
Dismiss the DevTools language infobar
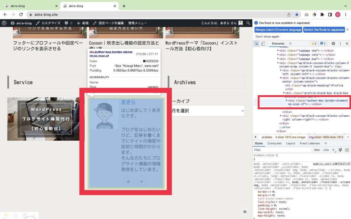[348, 29]
